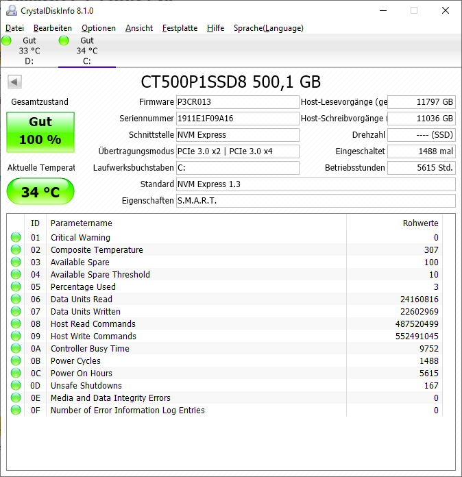Click the 34 °C temperature indicator
462x477 pixels.
[x=40, y=192]
